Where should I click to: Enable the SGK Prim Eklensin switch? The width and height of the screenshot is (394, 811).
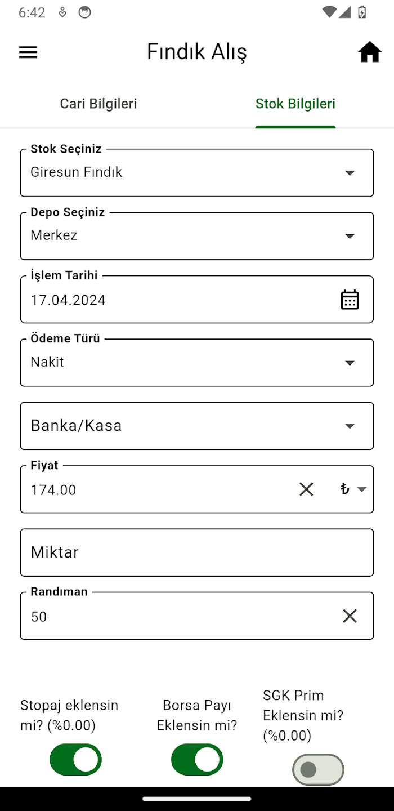[x=318, y=770]
